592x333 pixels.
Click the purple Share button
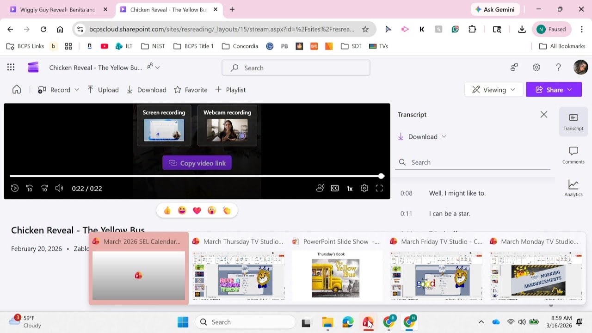[x=554, y=90]
